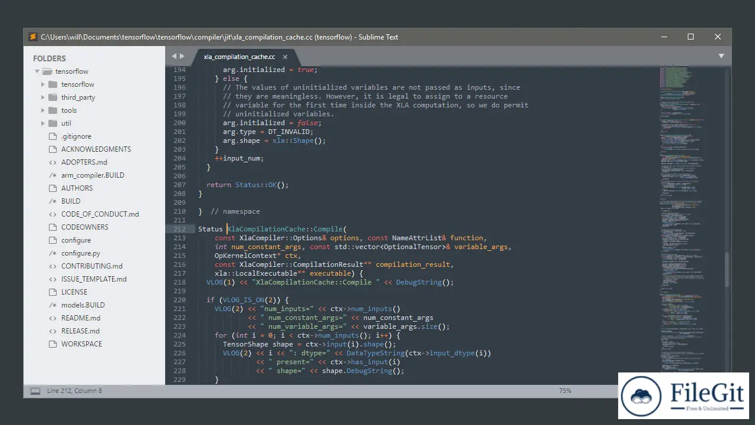Click the 75% indicator in status bar
Image resolution: width=755 pixels, height=425 pixels.
coord(565,391)
